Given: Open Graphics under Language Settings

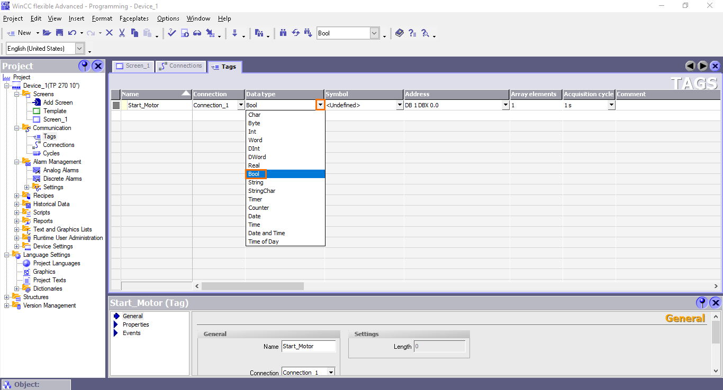Looking at the screenshot, I should point(44,272).
